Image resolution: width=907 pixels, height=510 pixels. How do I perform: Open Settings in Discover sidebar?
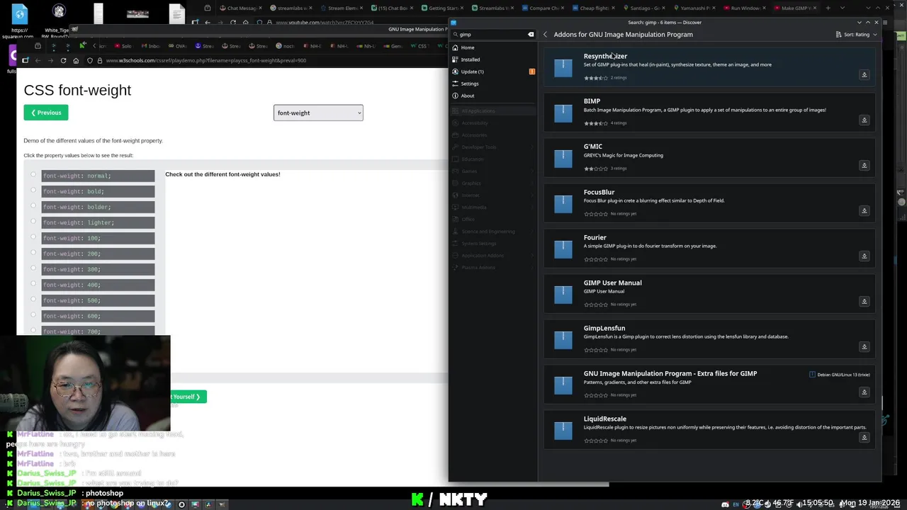493,84
